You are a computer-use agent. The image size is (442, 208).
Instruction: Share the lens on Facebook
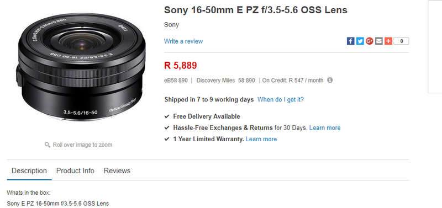pyautogui.click(x=350, y=41)
